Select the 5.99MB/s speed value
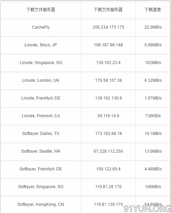This screenshot has width=171, height=213. [153, 45]
